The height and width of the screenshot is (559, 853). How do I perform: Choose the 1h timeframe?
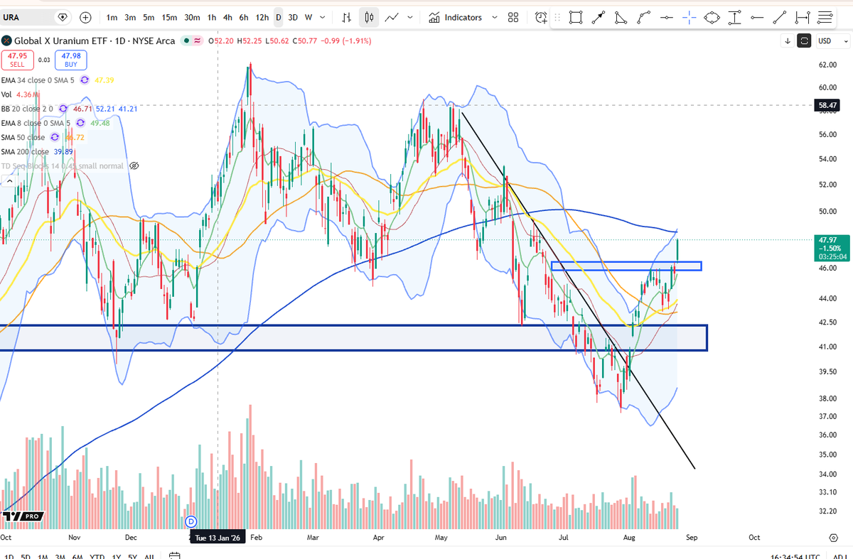pyautogui.click(x=212, y=17)
